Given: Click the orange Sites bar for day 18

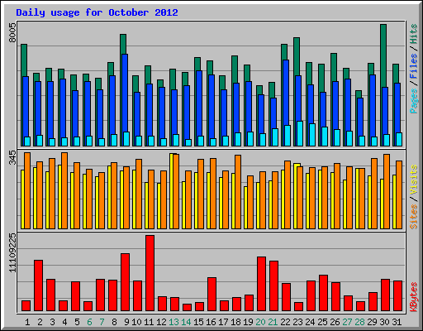Looking at the screenshot, I should [238, 192].
